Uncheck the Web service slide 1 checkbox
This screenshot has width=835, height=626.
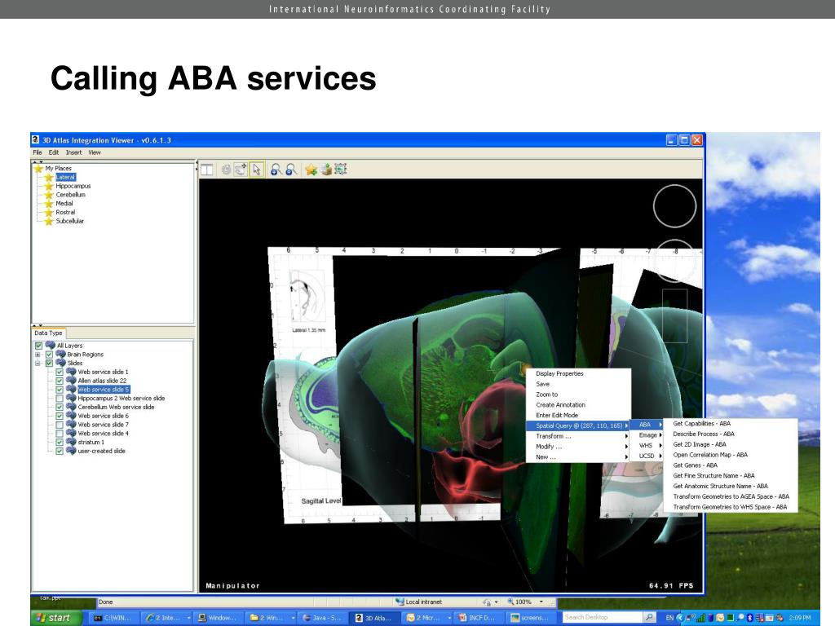[60, 373]
